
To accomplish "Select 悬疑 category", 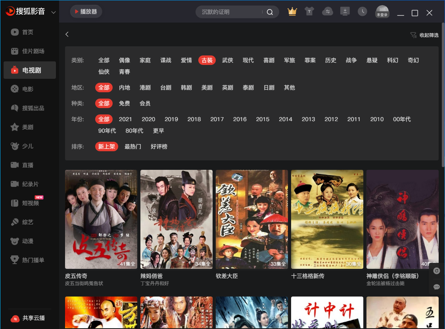I will coord(372,60).
